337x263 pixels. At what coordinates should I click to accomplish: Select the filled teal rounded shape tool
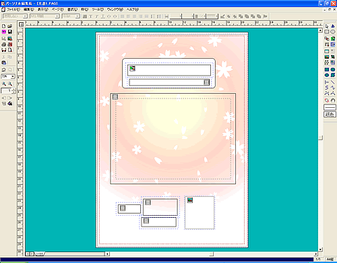[x=333, y=69]
